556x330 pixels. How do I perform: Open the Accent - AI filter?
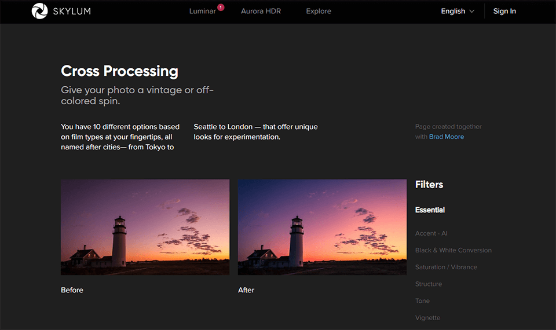[431, 233]
